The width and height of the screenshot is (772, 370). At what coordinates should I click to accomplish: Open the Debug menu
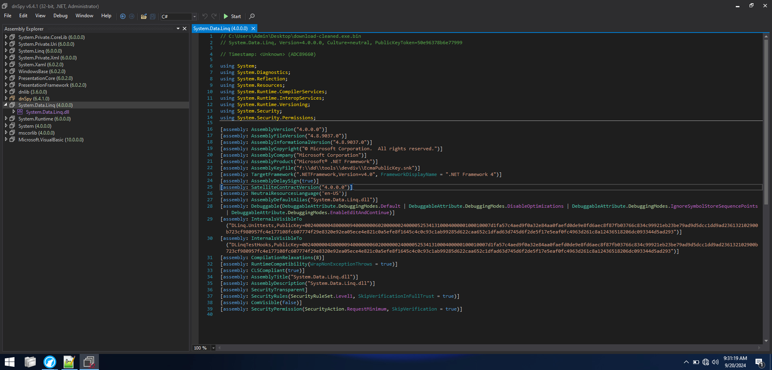pyautogui.click(x=60, y=16)
